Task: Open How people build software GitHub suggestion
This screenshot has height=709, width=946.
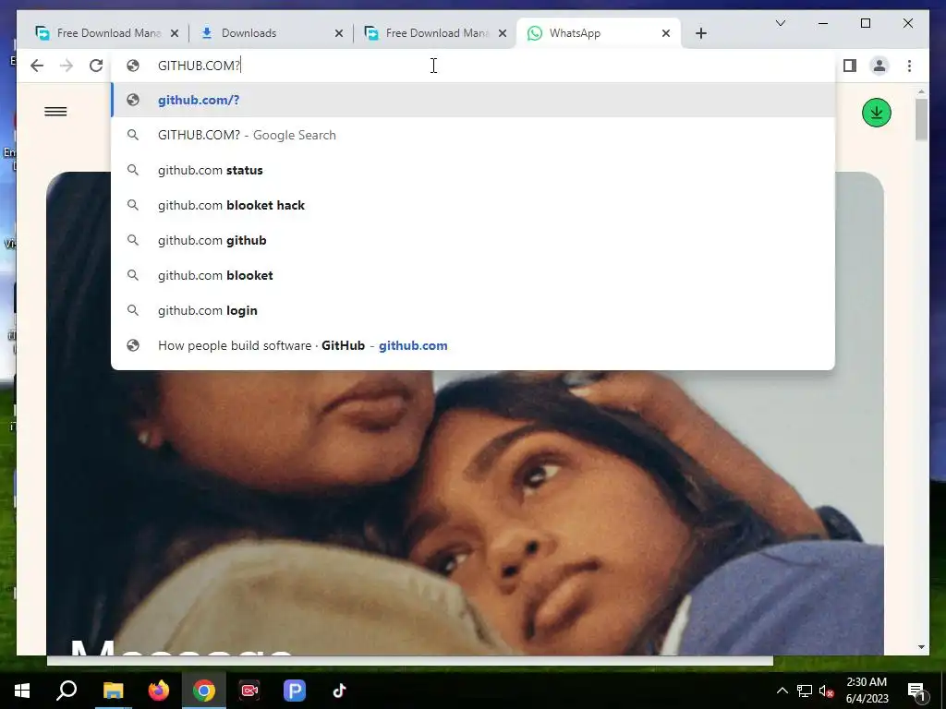Action: (x=473, y=345)
